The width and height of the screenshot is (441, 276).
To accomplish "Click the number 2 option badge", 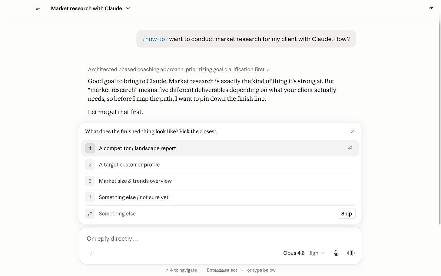I will 90,165.
